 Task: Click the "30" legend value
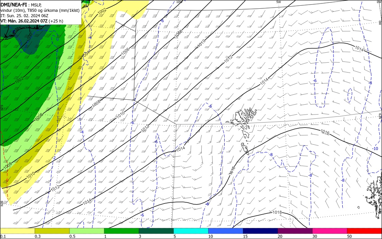point(315,237)
